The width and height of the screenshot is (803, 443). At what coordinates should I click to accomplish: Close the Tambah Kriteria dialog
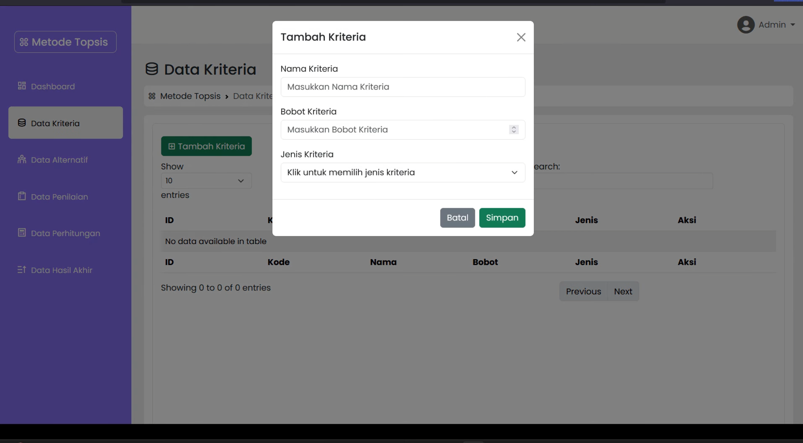coord(521,37)
